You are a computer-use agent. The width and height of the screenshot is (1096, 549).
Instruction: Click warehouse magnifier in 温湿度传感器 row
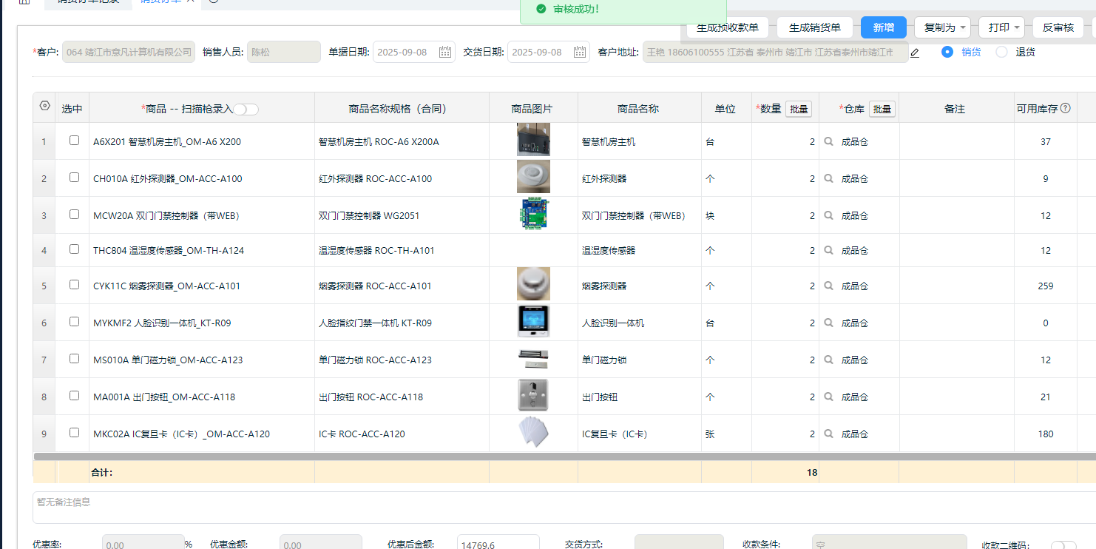click(829, 250)
